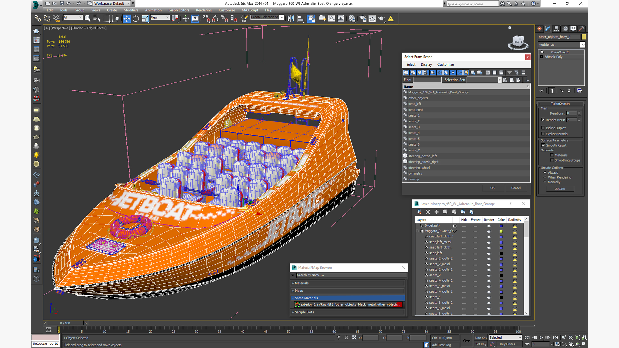Expand the Materials group in Material Browser
The width and height of the screenshot is (619, 348).
coord(347,283)
